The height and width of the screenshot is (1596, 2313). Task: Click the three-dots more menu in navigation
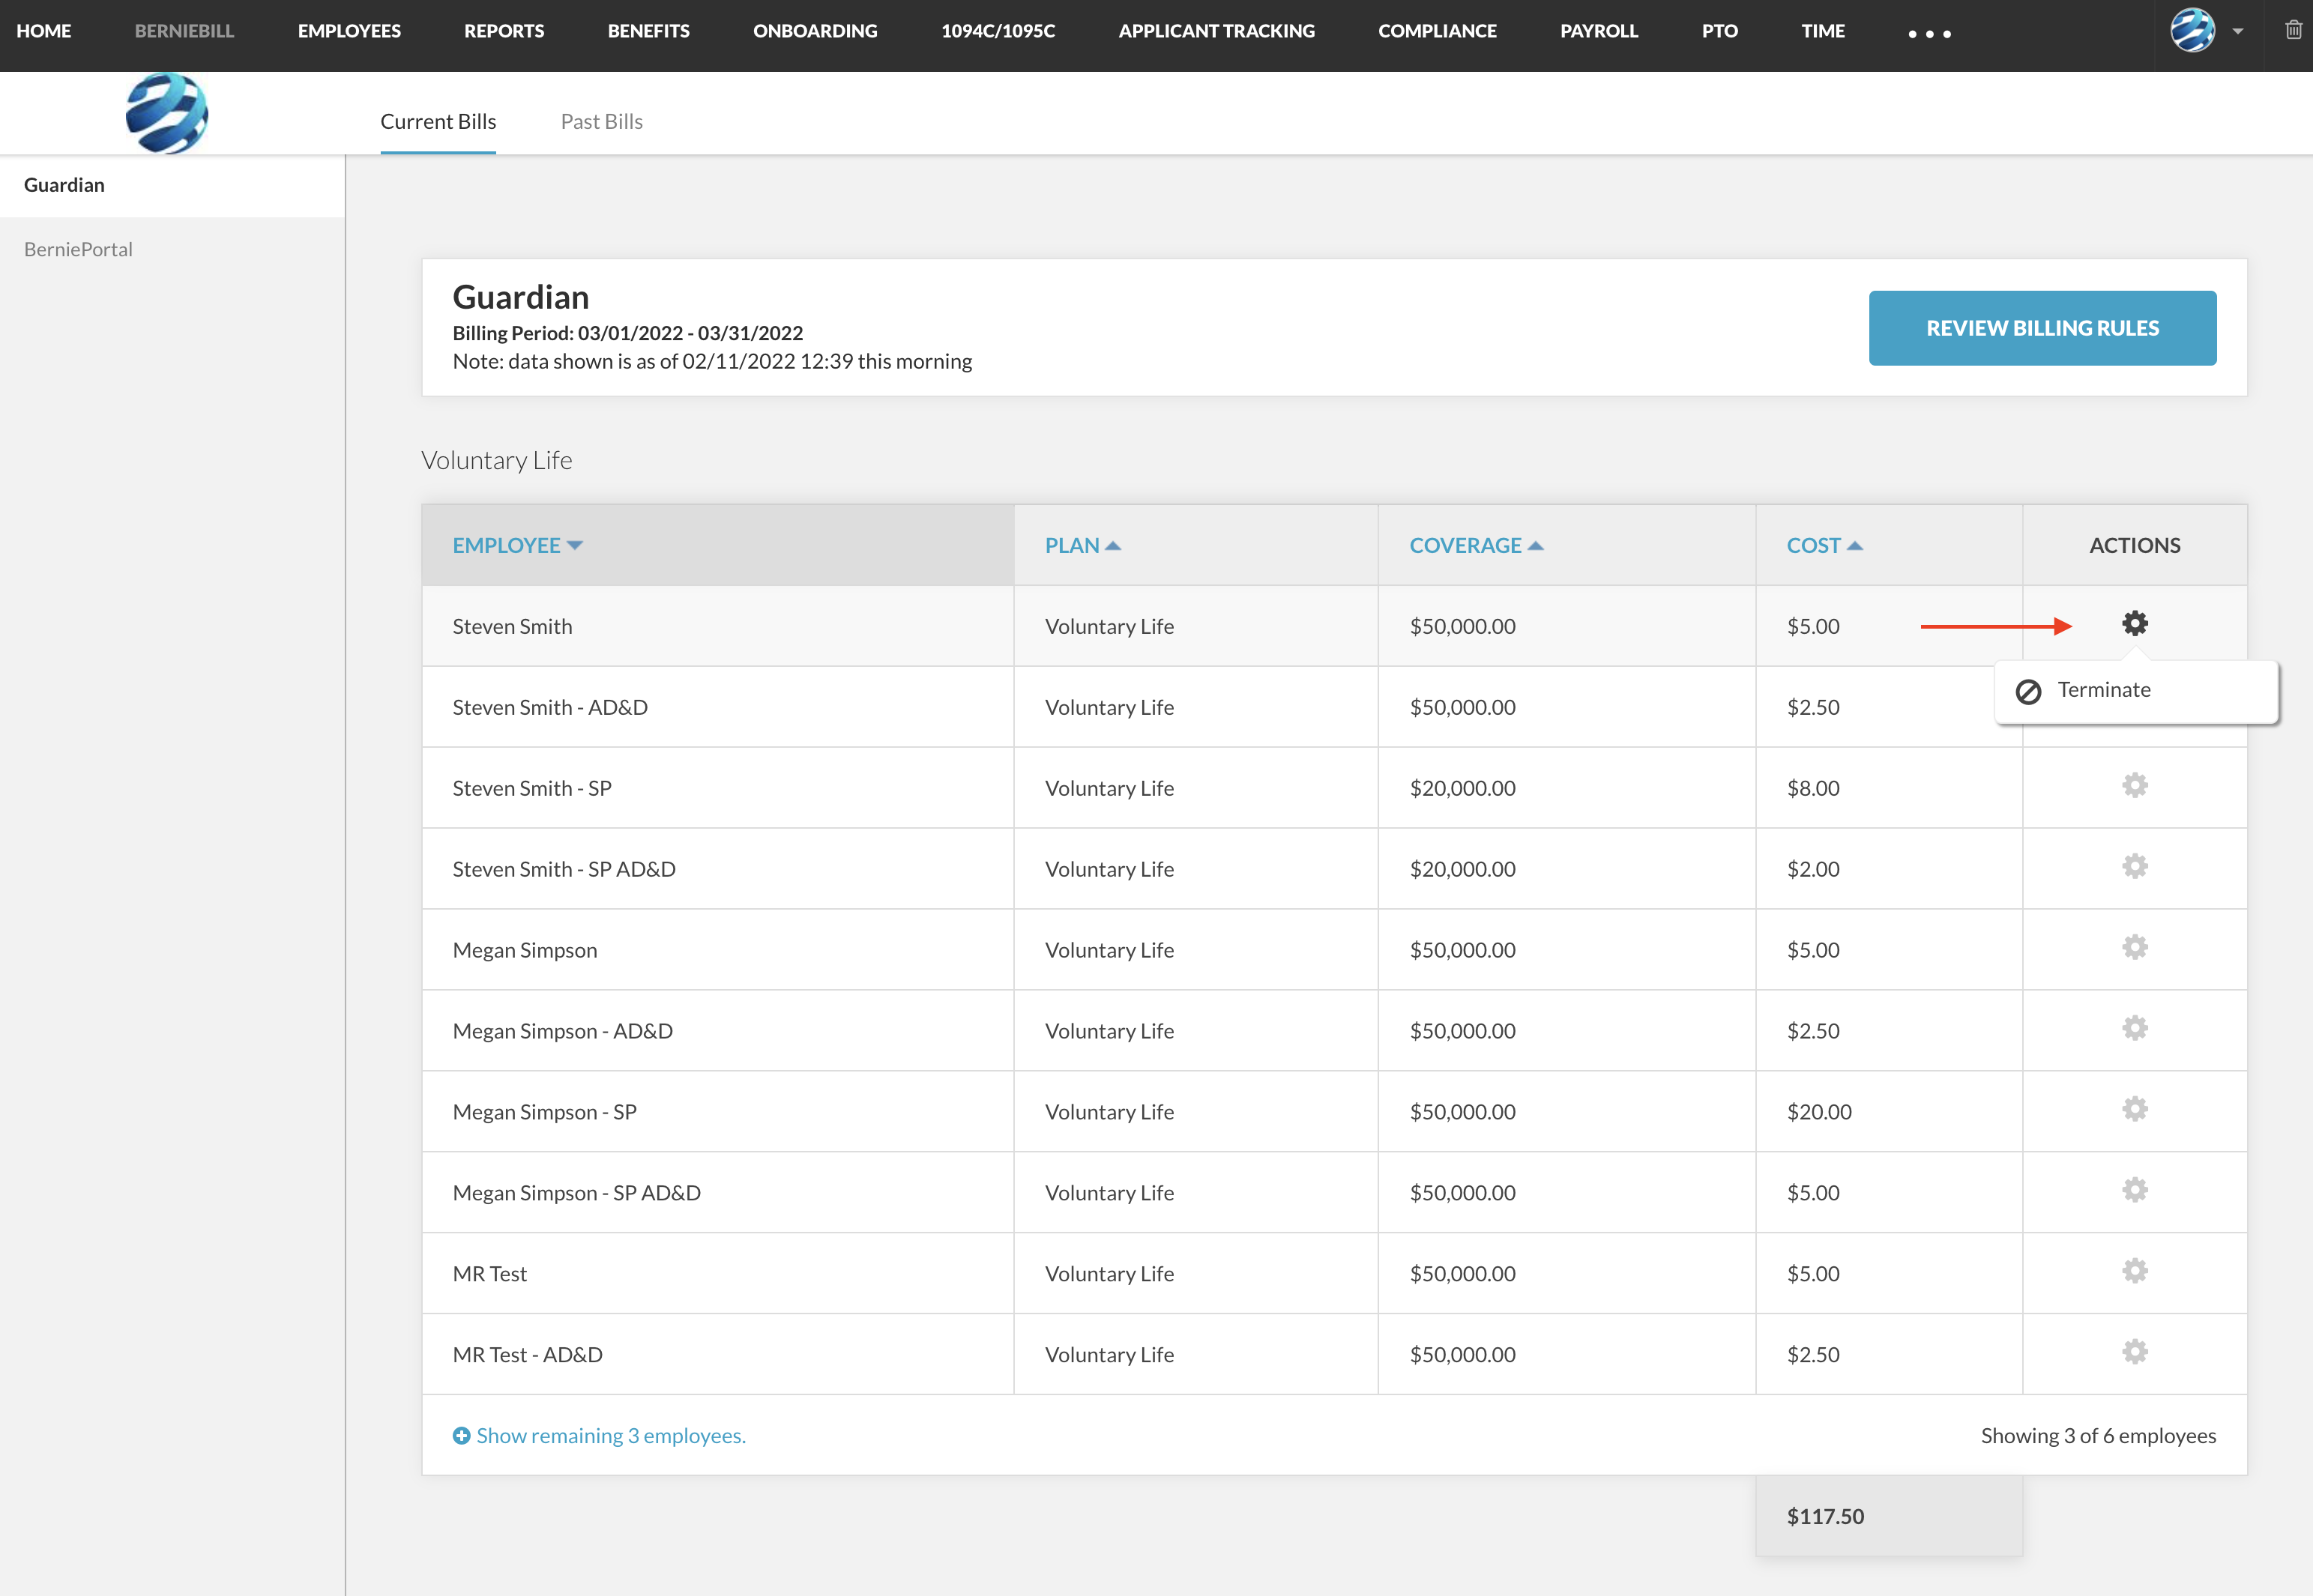pyautogui.click(x=1929, y=34)
